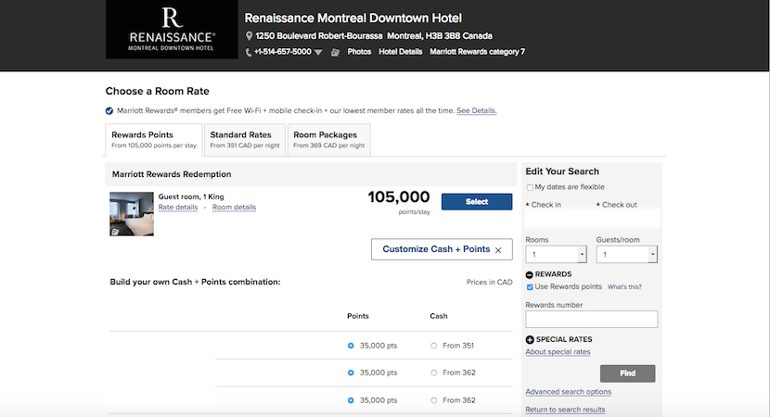770x417 pixels.
Task: Open the guest room thumbnail photo
Action: (x=131, y=213)
